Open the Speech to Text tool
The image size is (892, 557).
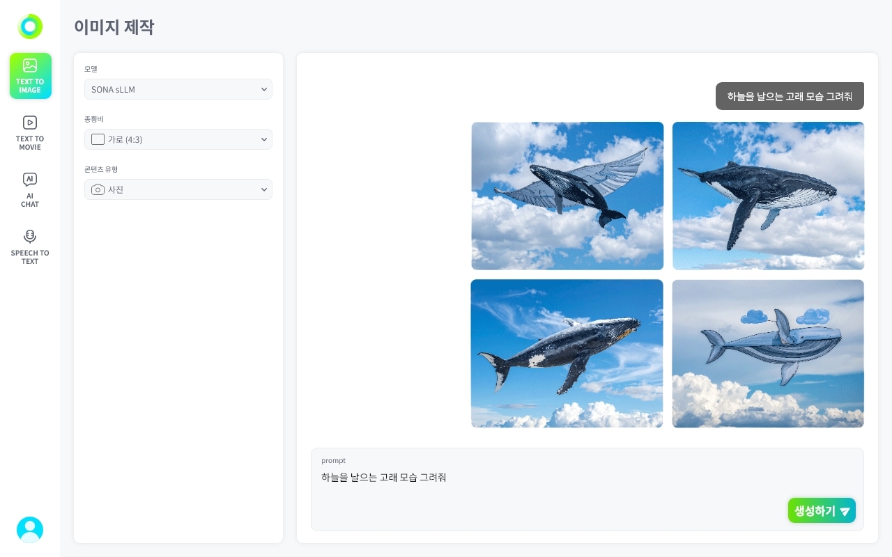pyautogui.click(x=30, y=247)
